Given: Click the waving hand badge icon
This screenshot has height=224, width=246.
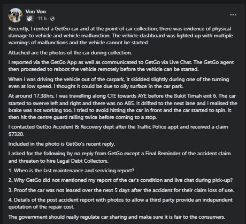Looking at the screenshot, I should [29, 18].
